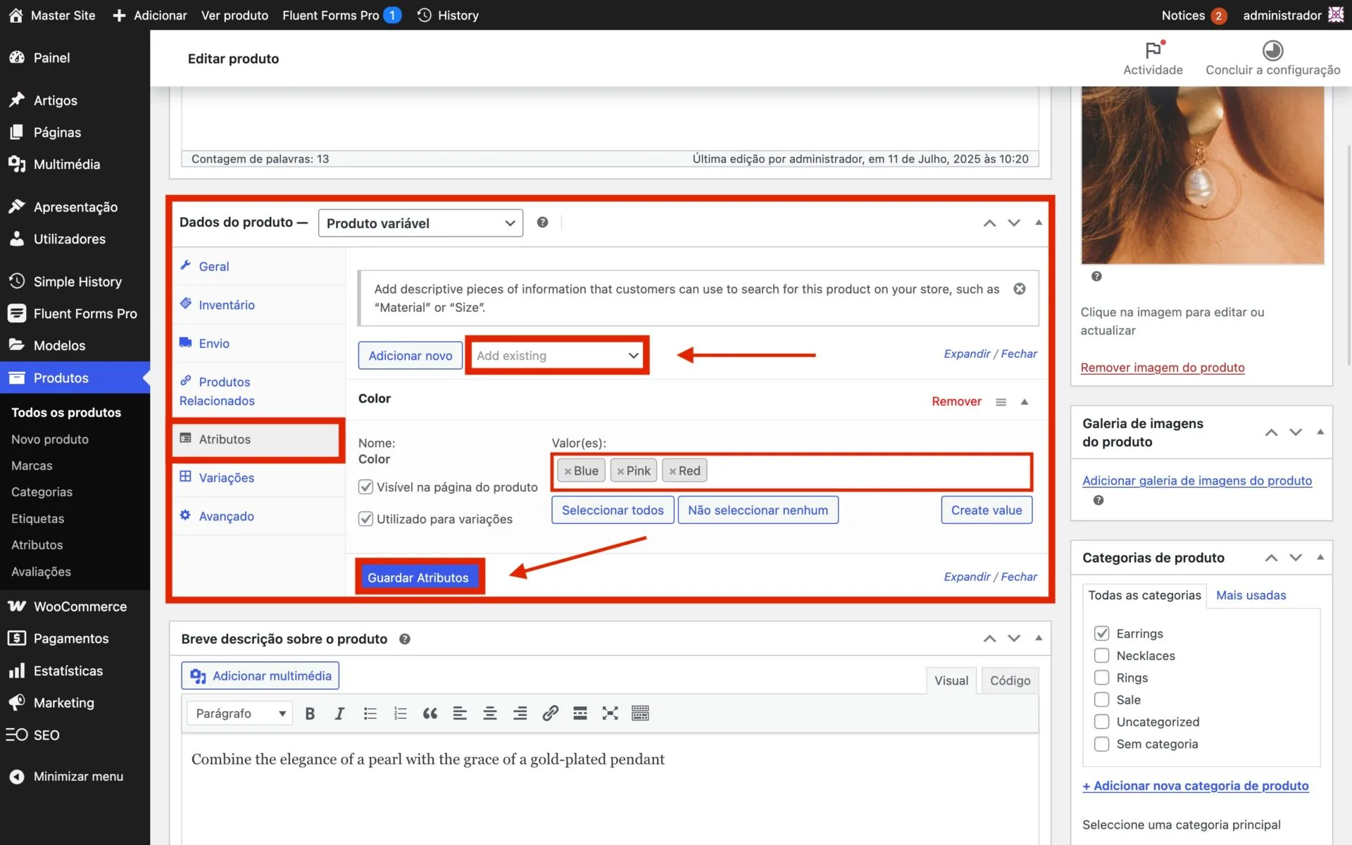Insert a blockquote using the quote icon
The height and width of the screenshot is (845, 1352).
pos(430,713)
